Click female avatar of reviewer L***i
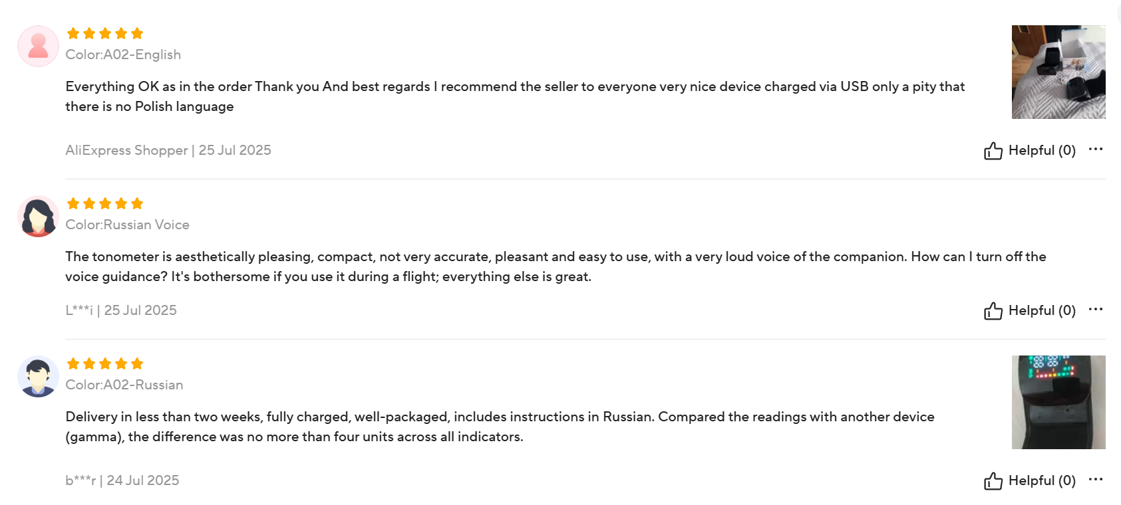Viewport: 1121px width, 505px height. coord(38,216)
